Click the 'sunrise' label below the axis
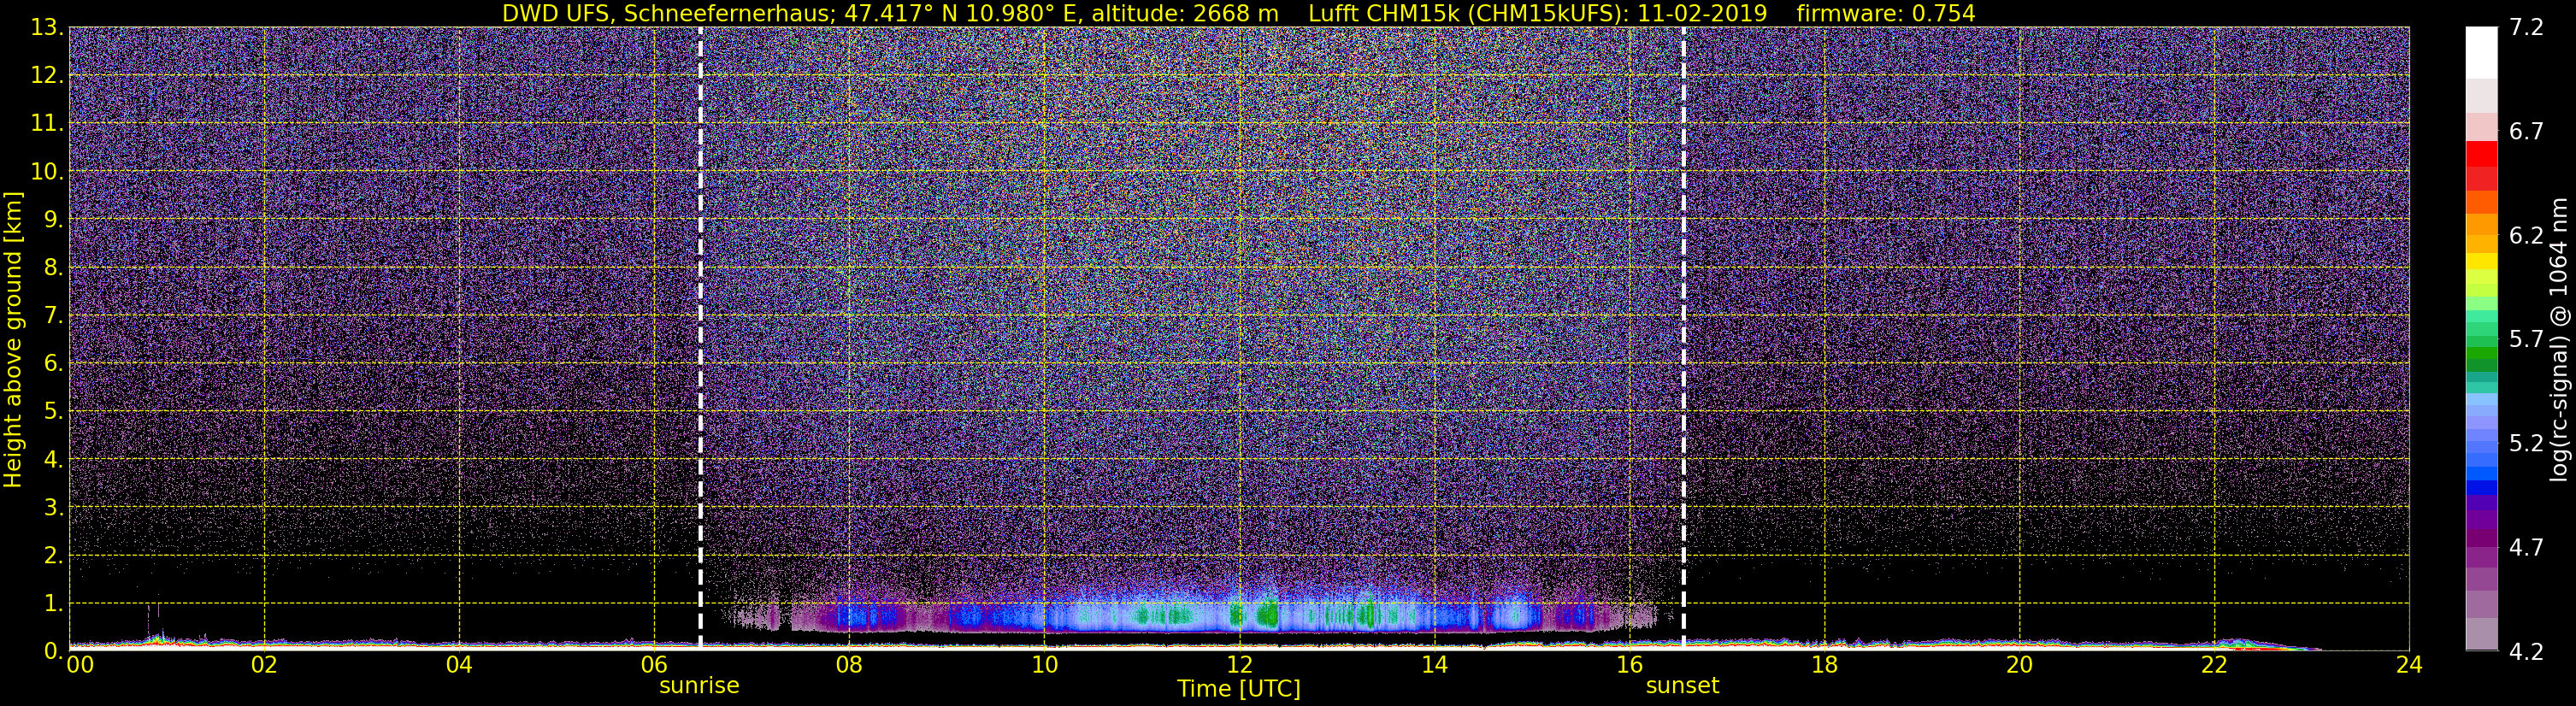Screen dimensions: 2576x706 tap(699, 686)
